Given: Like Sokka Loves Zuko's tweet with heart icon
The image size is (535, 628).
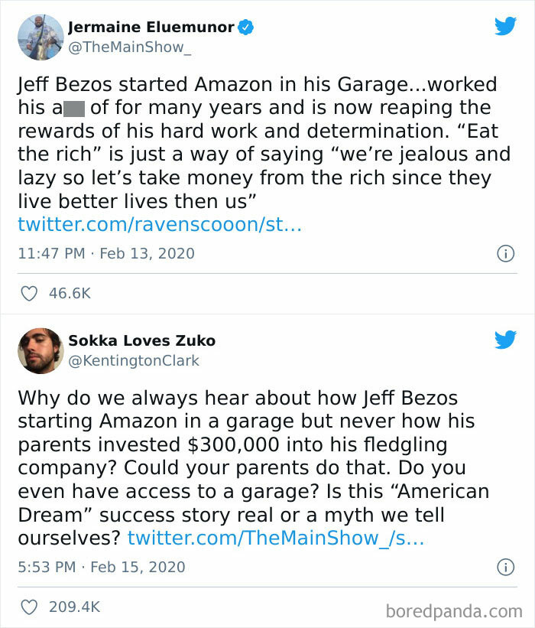Looking at the screenshot, I should [29, 607].
